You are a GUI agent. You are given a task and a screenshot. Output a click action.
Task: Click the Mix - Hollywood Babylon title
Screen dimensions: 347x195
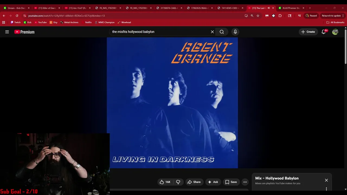click(277, 178)
